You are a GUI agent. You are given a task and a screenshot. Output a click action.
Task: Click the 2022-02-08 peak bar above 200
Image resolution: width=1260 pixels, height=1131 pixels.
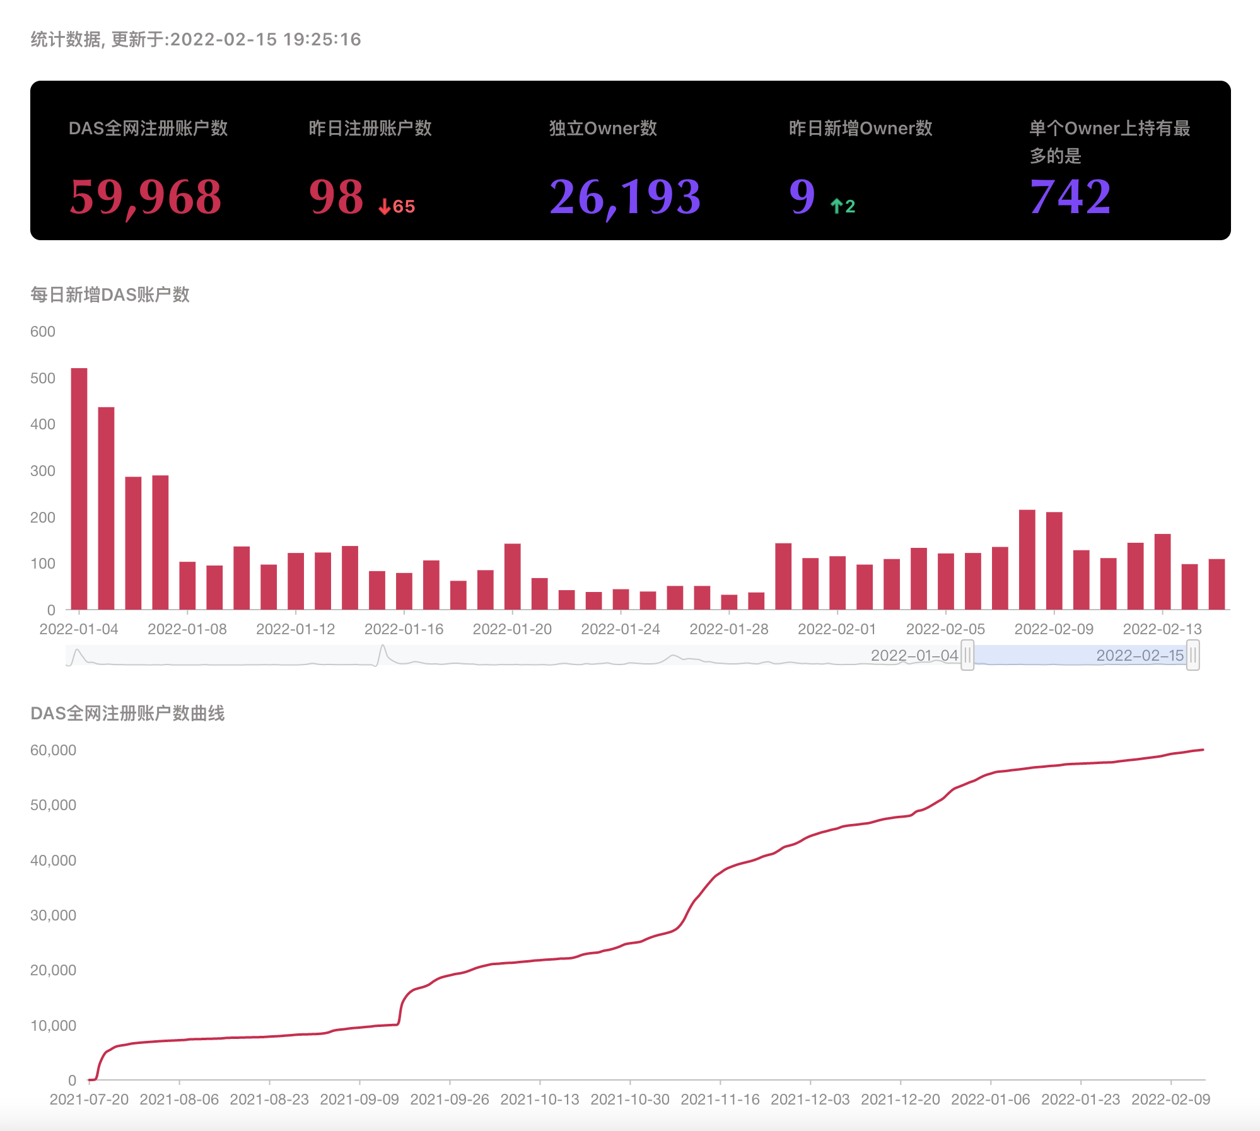tap(1027, 559)
